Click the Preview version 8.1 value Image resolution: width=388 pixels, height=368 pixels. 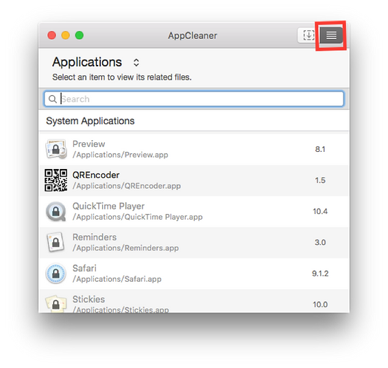(320, 149)
